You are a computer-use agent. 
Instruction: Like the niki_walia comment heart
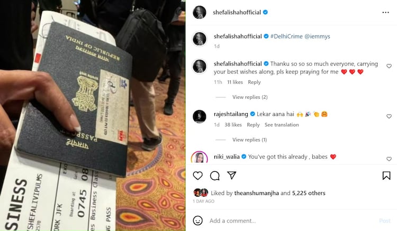(x=389, y=159)
